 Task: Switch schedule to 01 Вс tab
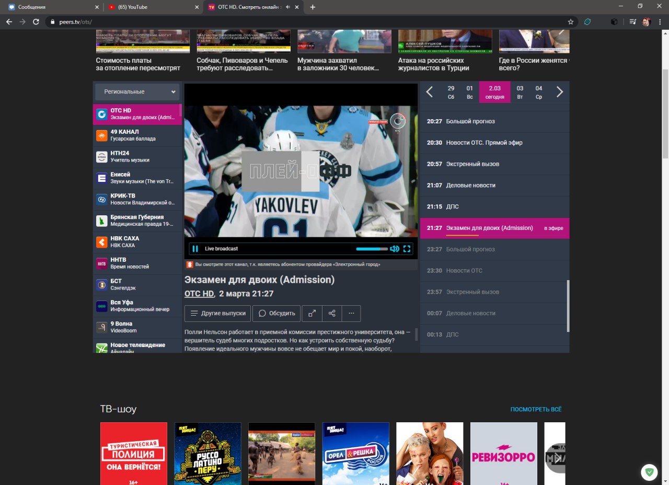tap(470, 92)
